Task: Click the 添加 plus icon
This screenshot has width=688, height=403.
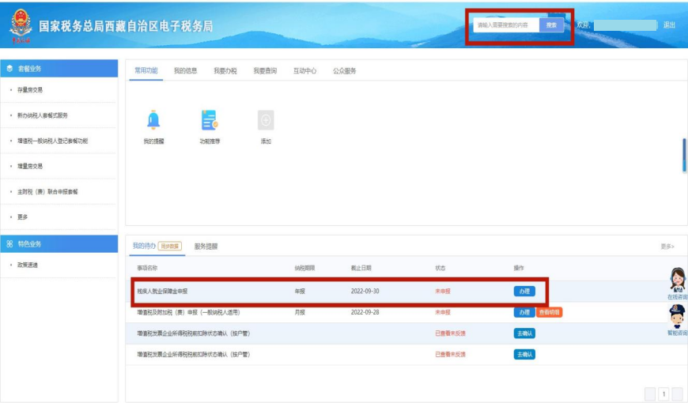Action: (266, 120)
